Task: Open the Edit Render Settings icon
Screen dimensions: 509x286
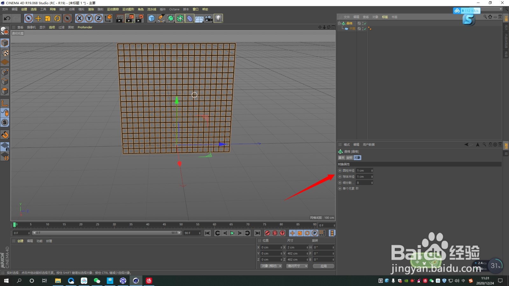Action: pos(140,18)
